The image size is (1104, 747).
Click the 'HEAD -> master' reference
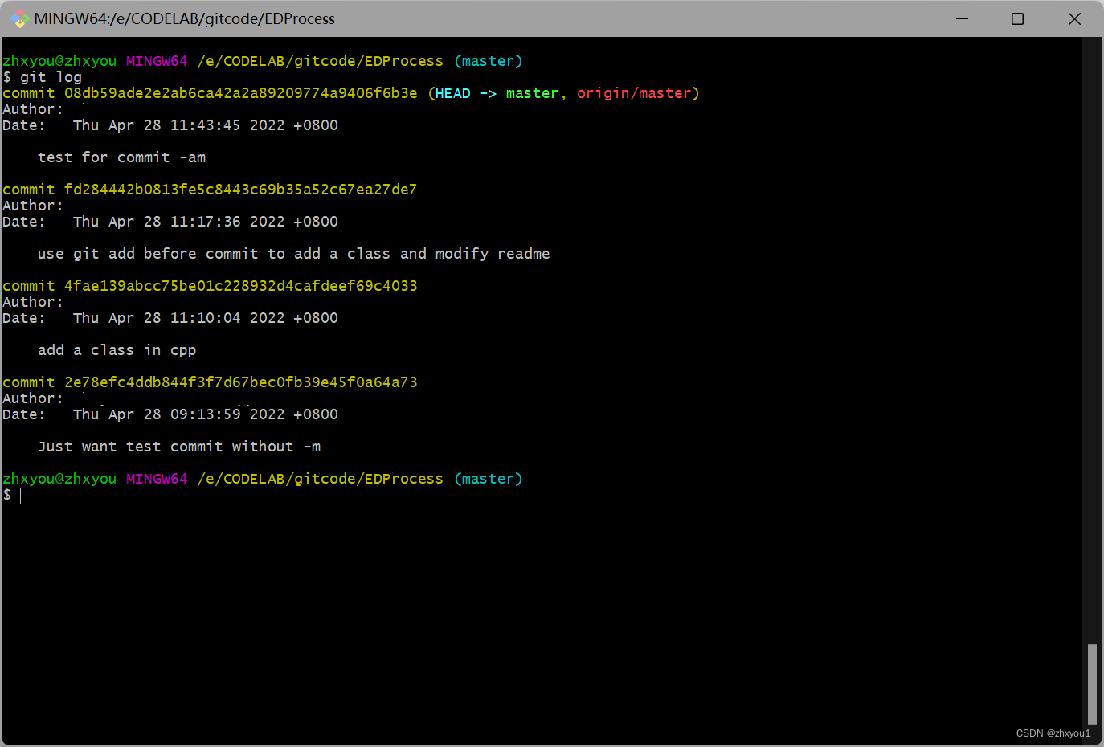pyautogui.click(x=497, y=93)
